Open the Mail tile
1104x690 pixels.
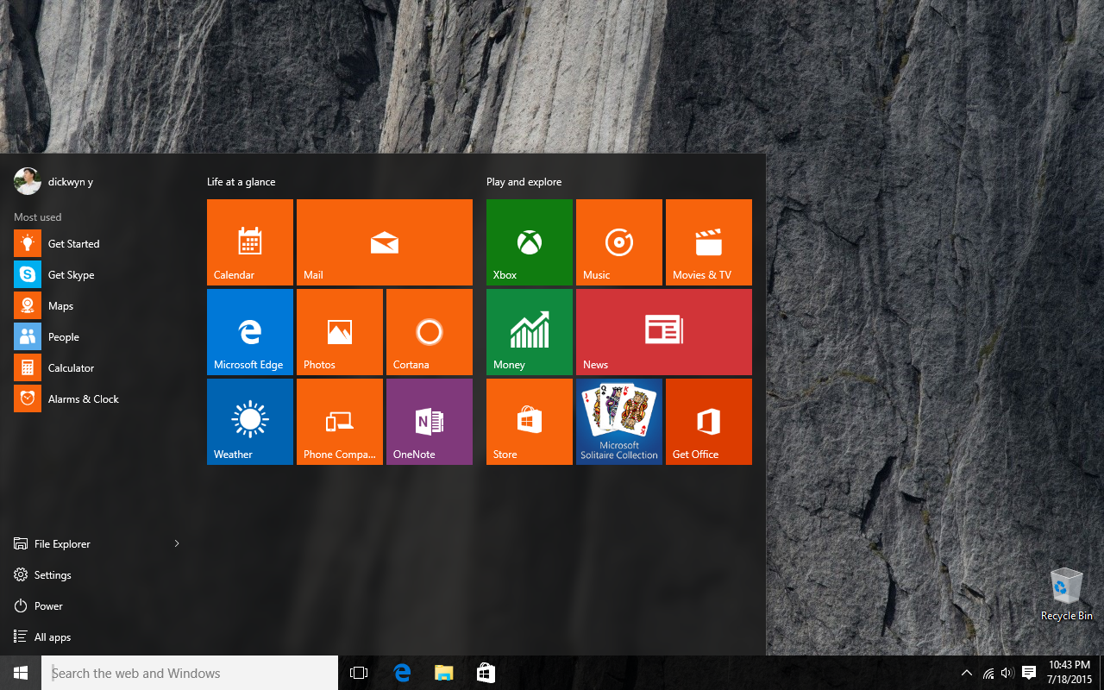[385, 242]
